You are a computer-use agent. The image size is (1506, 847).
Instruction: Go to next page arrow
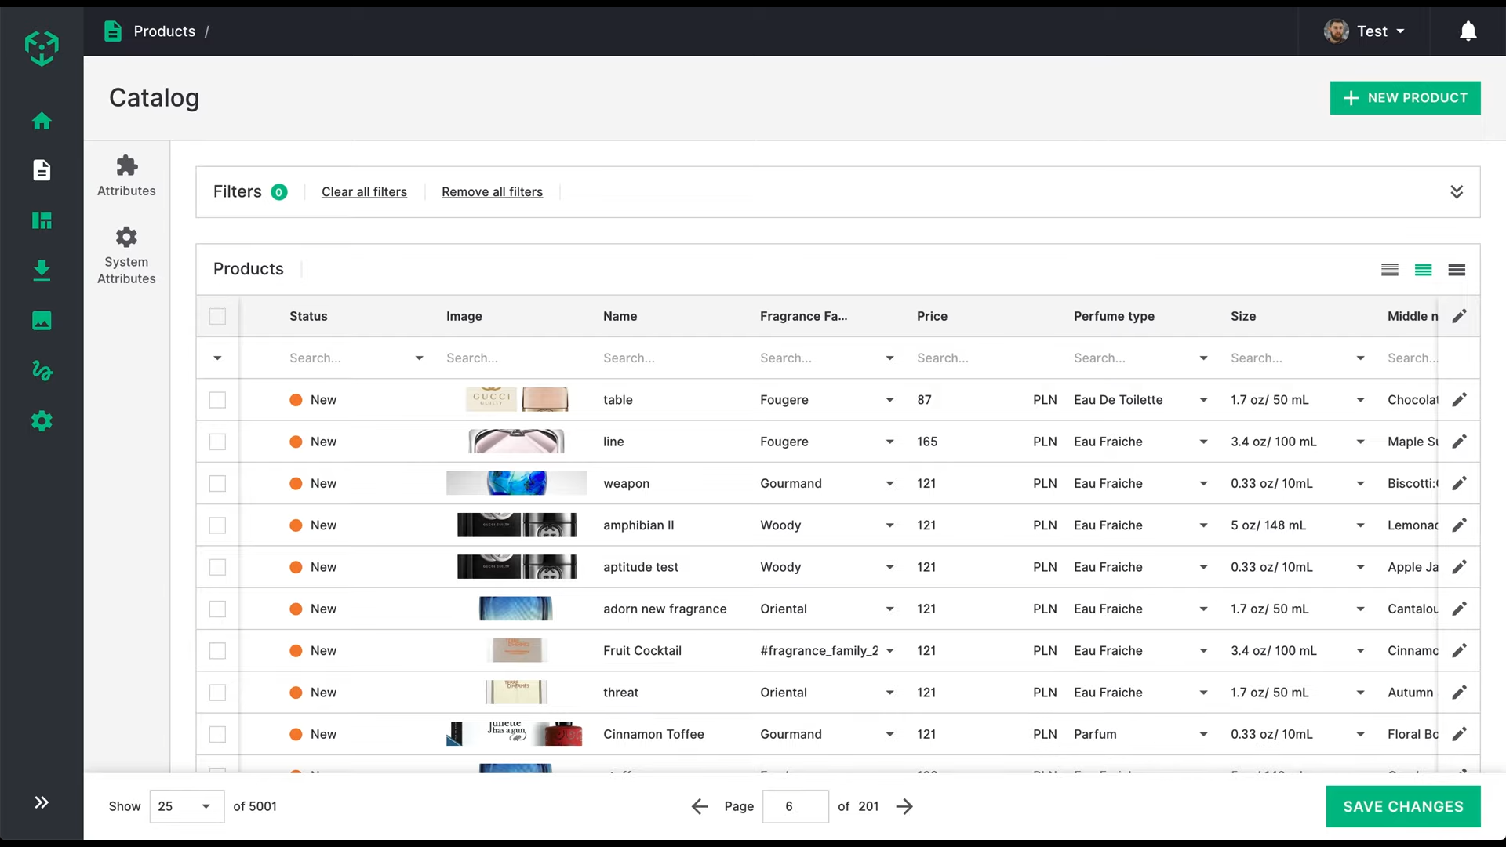click(x=904, y=806)
